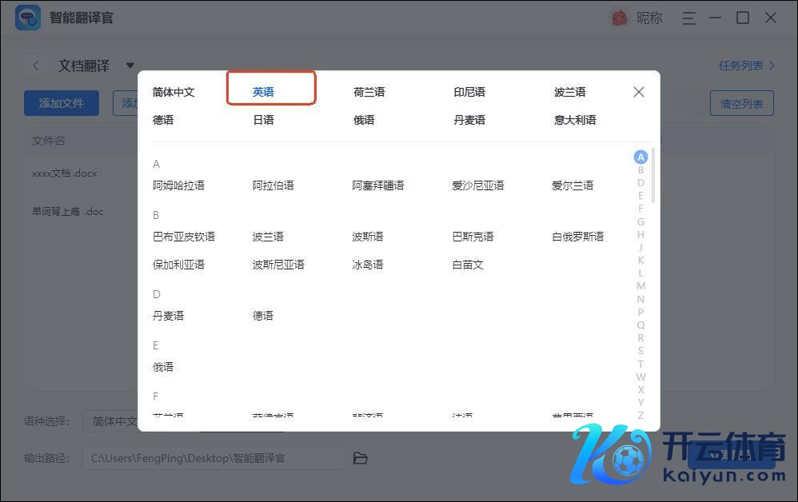The width and height of the screenshot is (798, 502).
Task: Open the 简体中文 source language dropdown
Action: (112, 421)
